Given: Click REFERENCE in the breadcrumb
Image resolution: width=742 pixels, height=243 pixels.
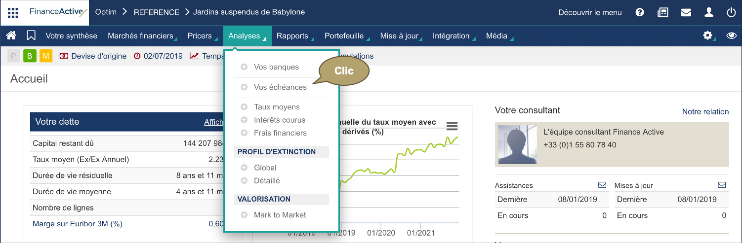Looking at the screenshot, I should pyautogui.click(x=157, y=12).
